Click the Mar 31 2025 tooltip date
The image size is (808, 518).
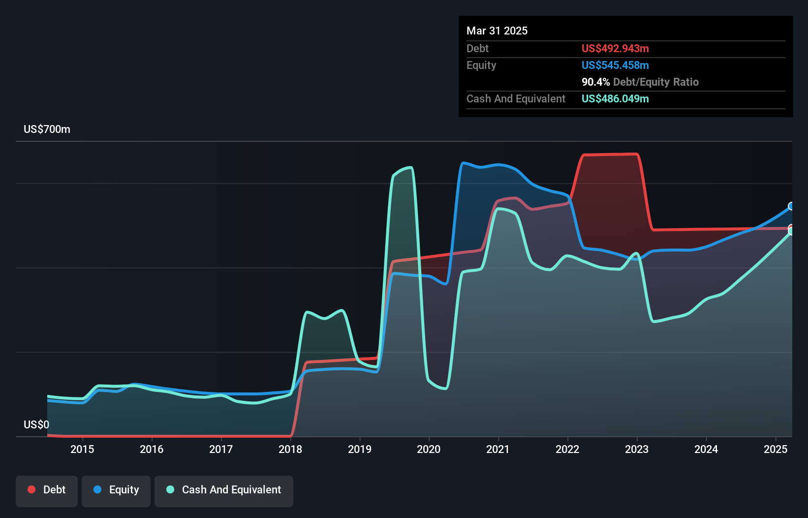tap(497, 31)
